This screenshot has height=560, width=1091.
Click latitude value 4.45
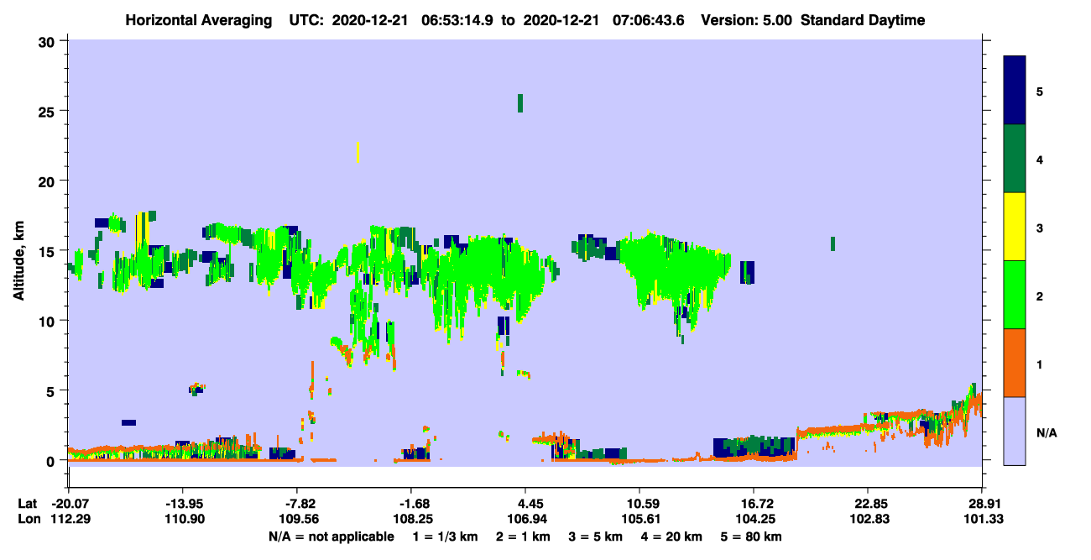[x=525, y=504]
